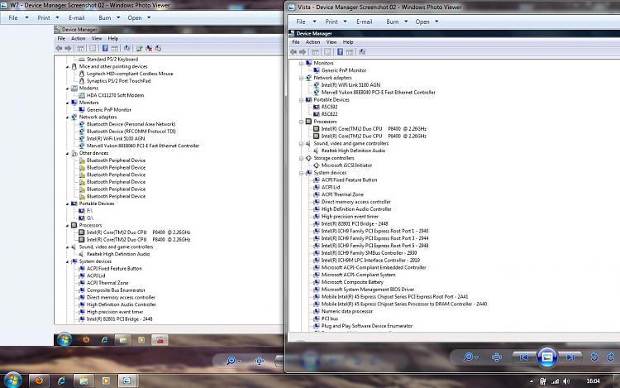Open the 16:04 system clock
The width and height of the screenshot is (620, 388).
pos(593,381)
